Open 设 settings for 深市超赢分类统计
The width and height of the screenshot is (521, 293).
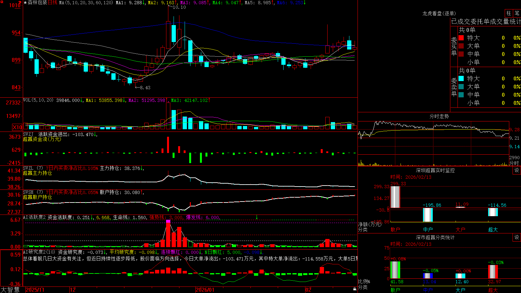click(517, 237)
